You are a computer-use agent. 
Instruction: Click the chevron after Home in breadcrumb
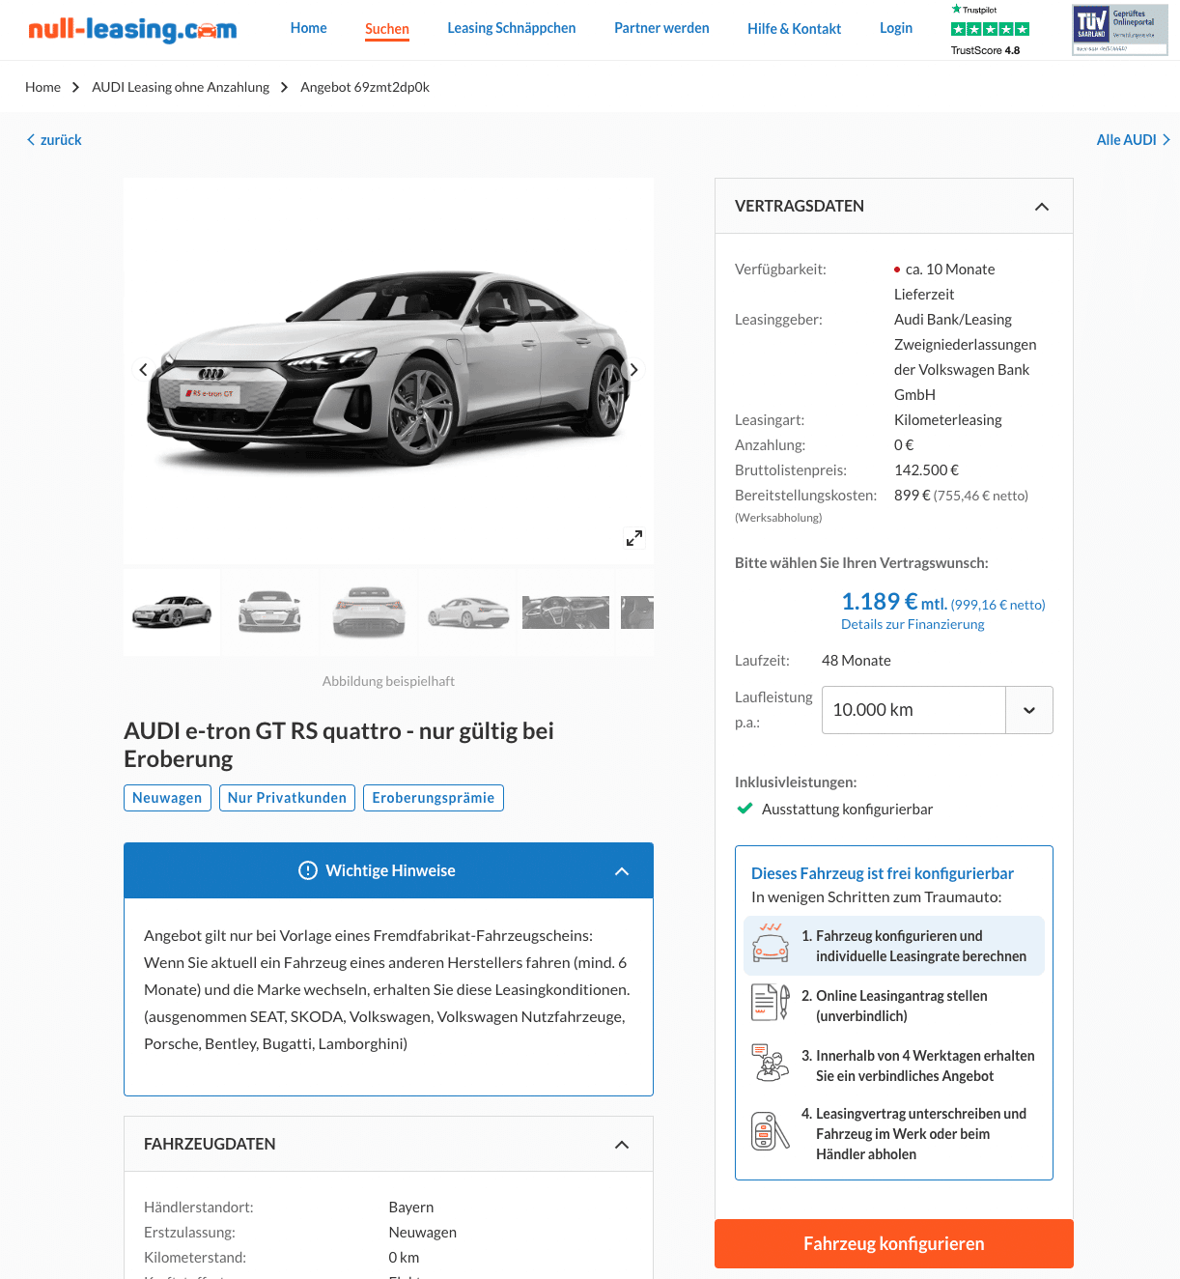[75, 87]
